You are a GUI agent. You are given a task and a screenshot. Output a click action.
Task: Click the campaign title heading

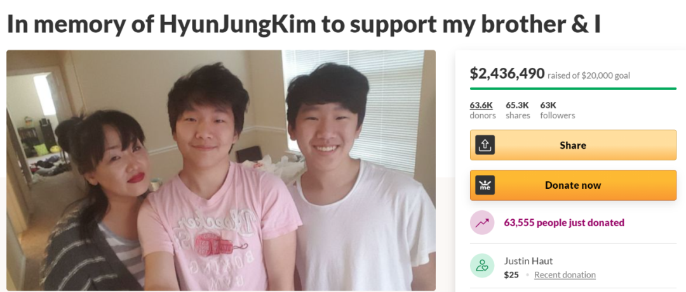click(x=304, y=25)
